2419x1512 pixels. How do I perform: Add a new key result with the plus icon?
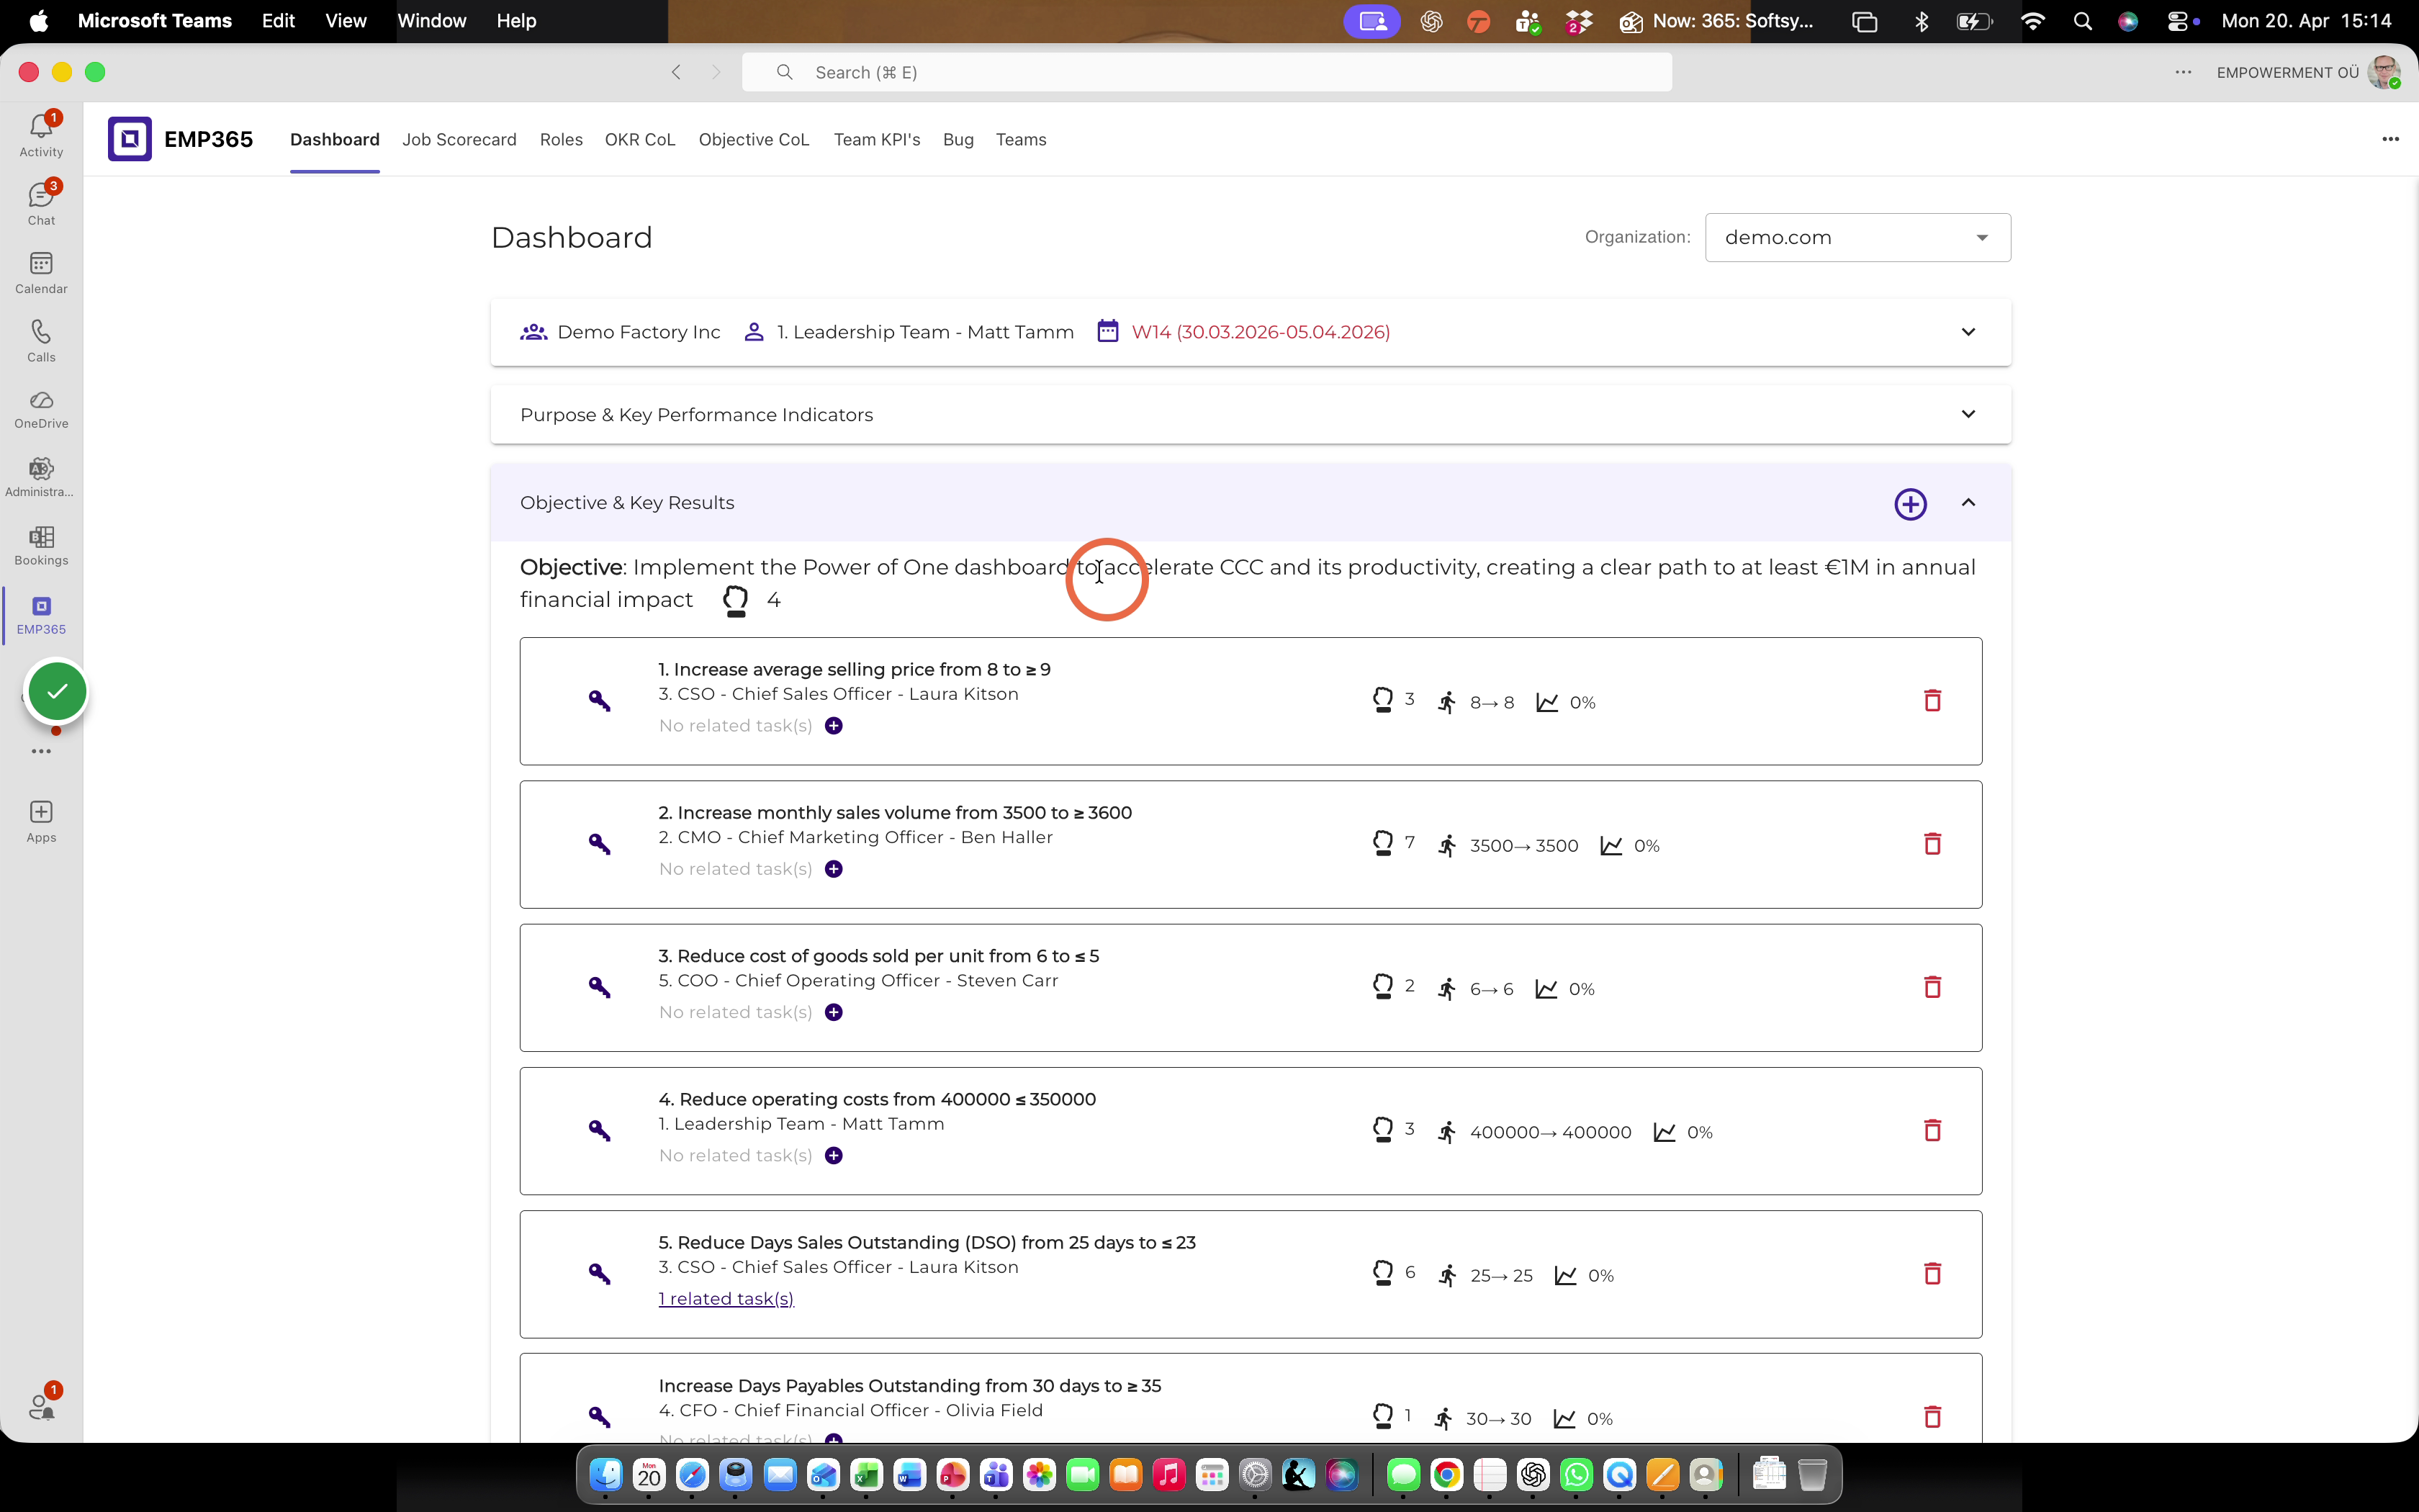point(1910,504)
